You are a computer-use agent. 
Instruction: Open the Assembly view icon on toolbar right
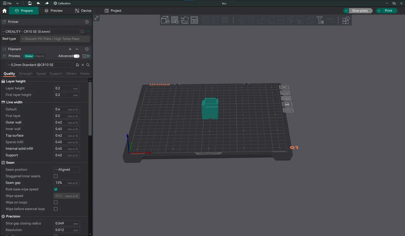346,20
